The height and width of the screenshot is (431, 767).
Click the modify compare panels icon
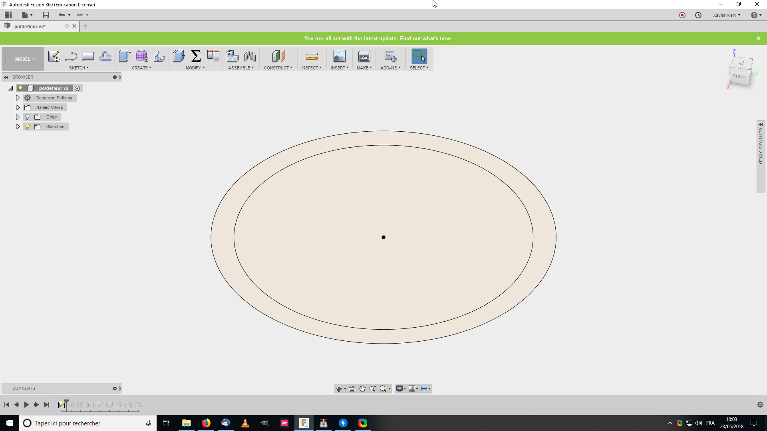coord(213,55)
